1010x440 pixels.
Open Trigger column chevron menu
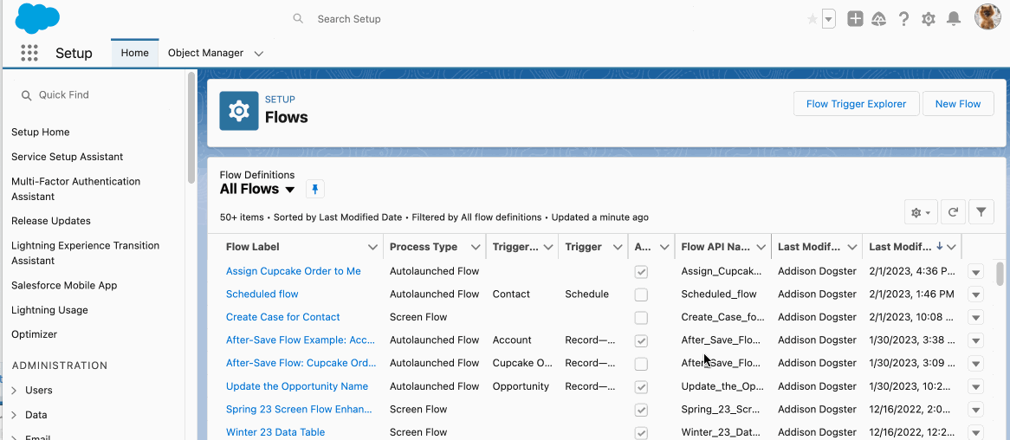617,248
